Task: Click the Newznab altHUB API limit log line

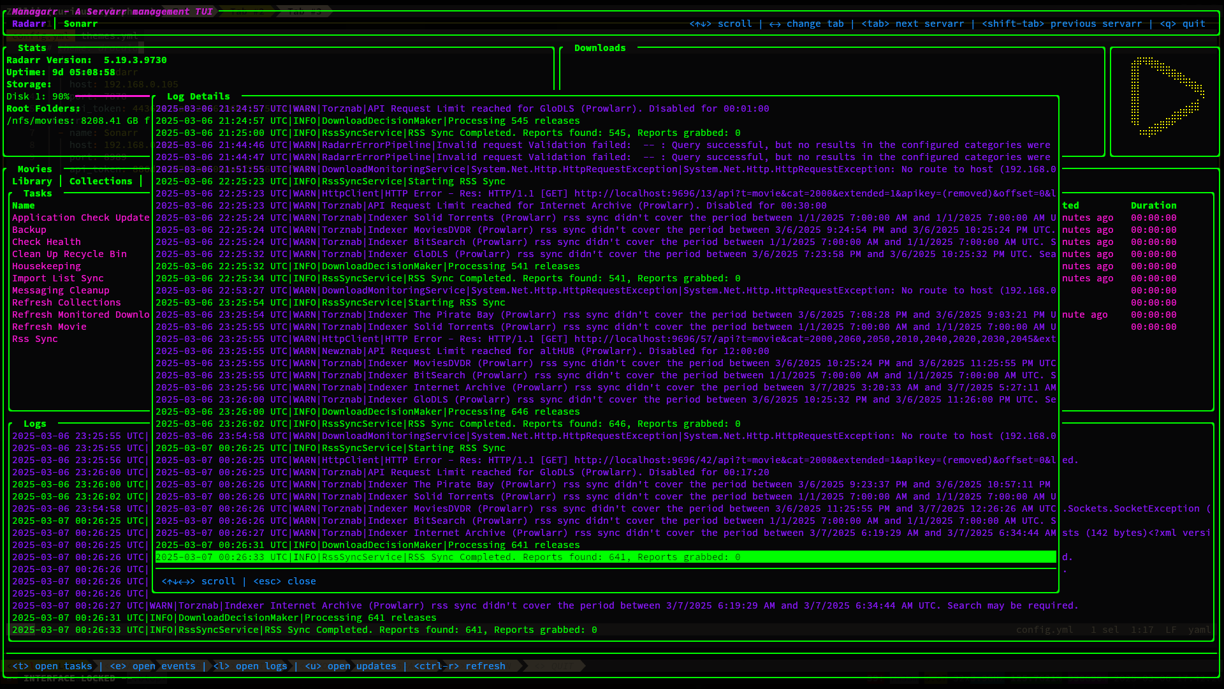Action: [x=462, y=351]
